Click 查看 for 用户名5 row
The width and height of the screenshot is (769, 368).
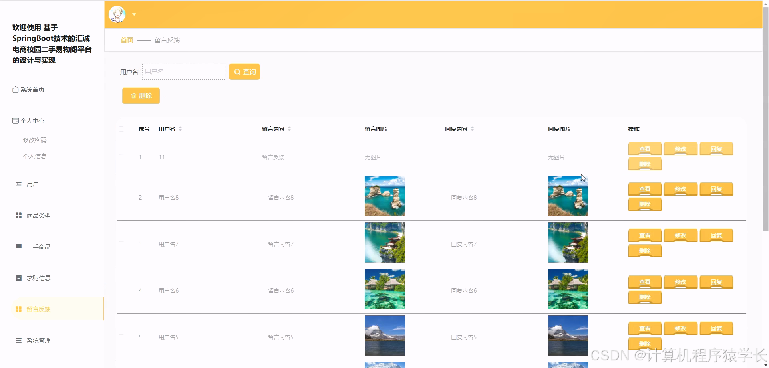tap(645, 328)
